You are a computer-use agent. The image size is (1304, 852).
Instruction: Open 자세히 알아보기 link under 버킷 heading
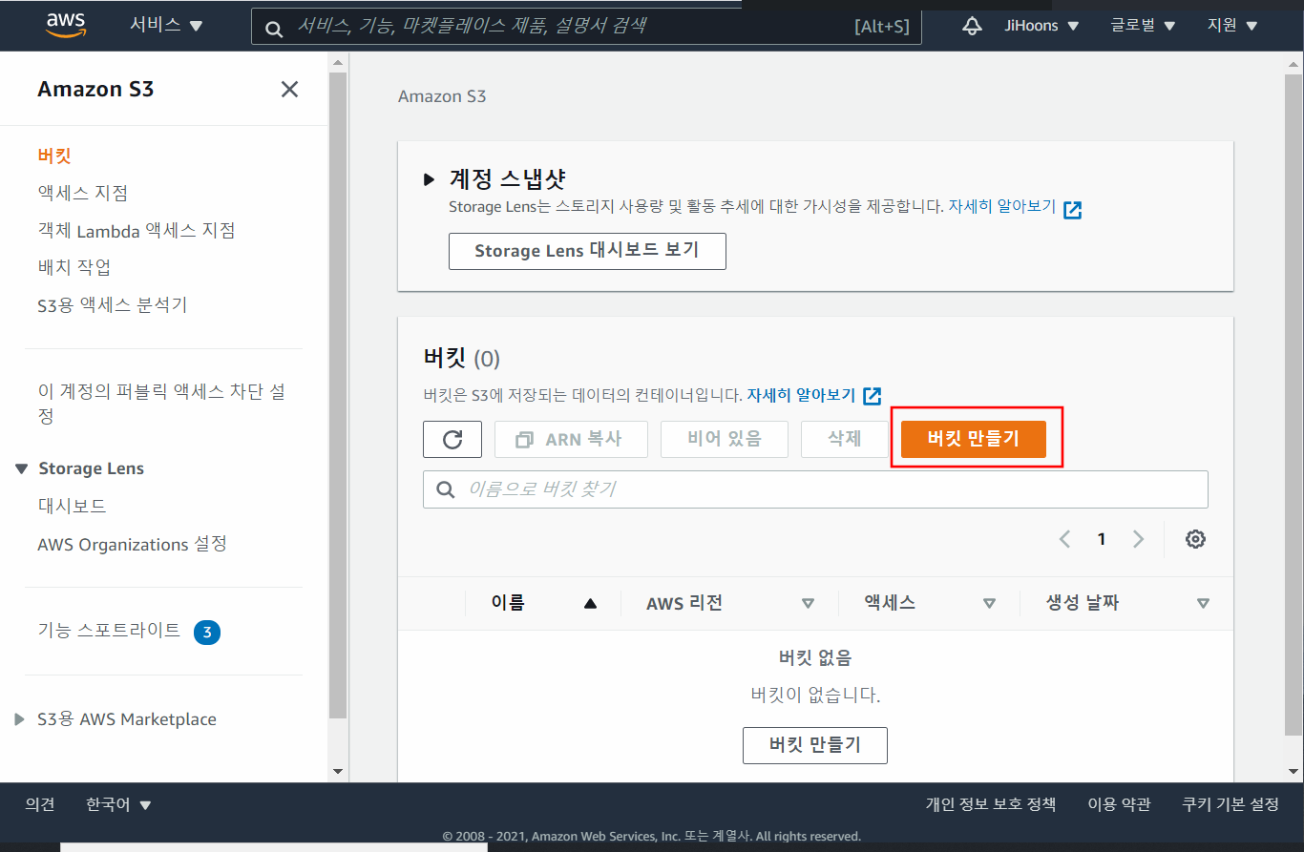click(801, 395)
